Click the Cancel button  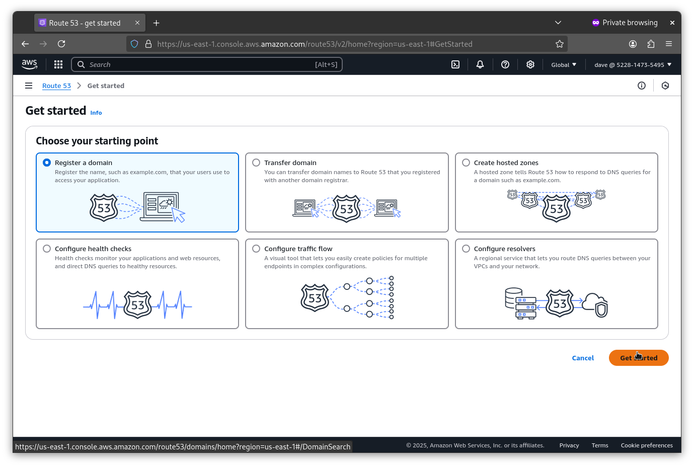[583, 358]
